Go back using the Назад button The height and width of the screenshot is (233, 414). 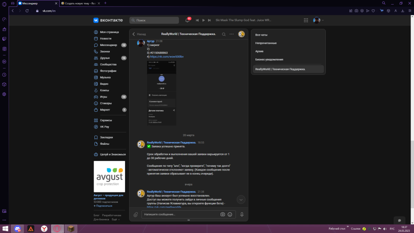coord(139,34)
